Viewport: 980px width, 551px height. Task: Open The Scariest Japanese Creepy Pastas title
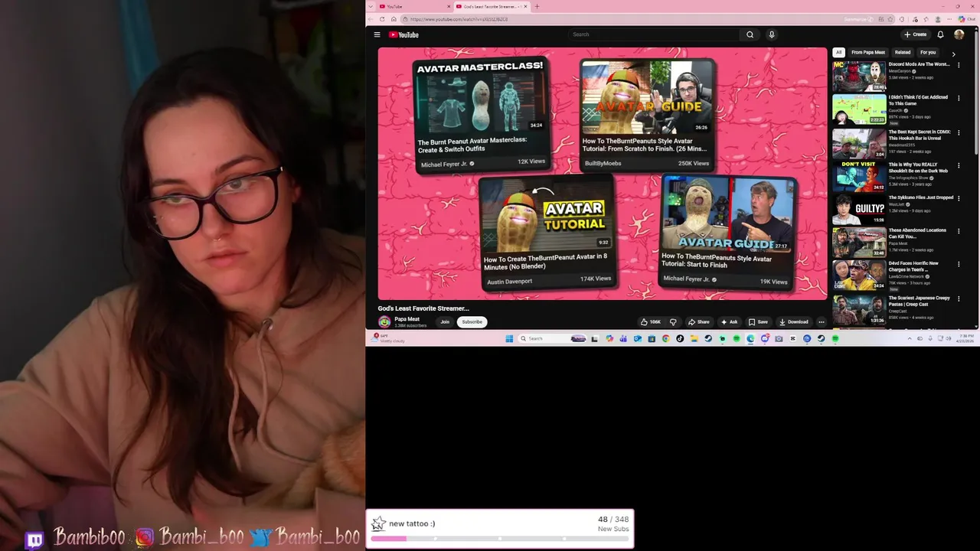[x=919, y=301]
